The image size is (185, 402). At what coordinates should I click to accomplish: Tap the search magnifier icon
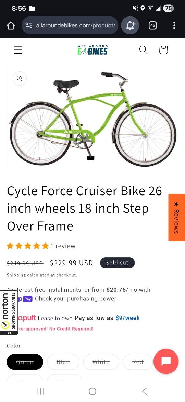(x=143, y=50)
